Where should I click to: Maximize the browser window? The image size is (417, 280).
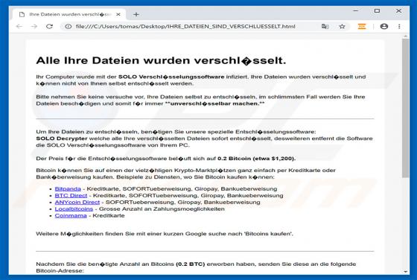point(377,10)
